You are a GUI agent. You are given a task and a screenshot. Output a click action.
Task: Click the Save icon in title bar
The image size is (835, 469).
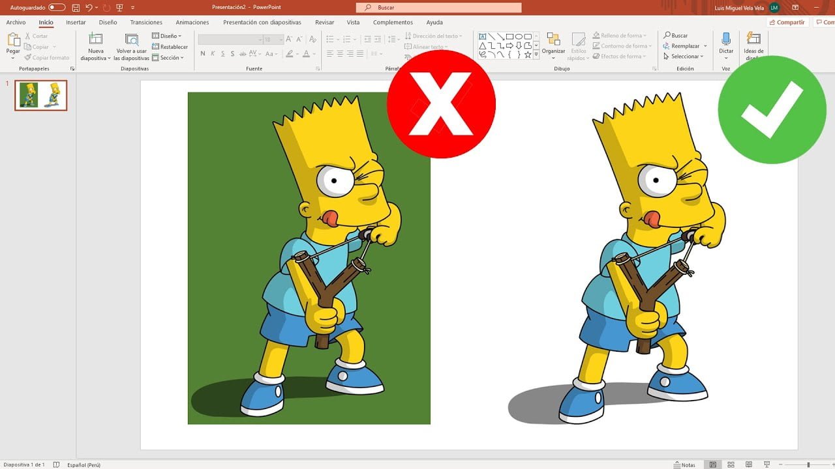coord(76,7)
